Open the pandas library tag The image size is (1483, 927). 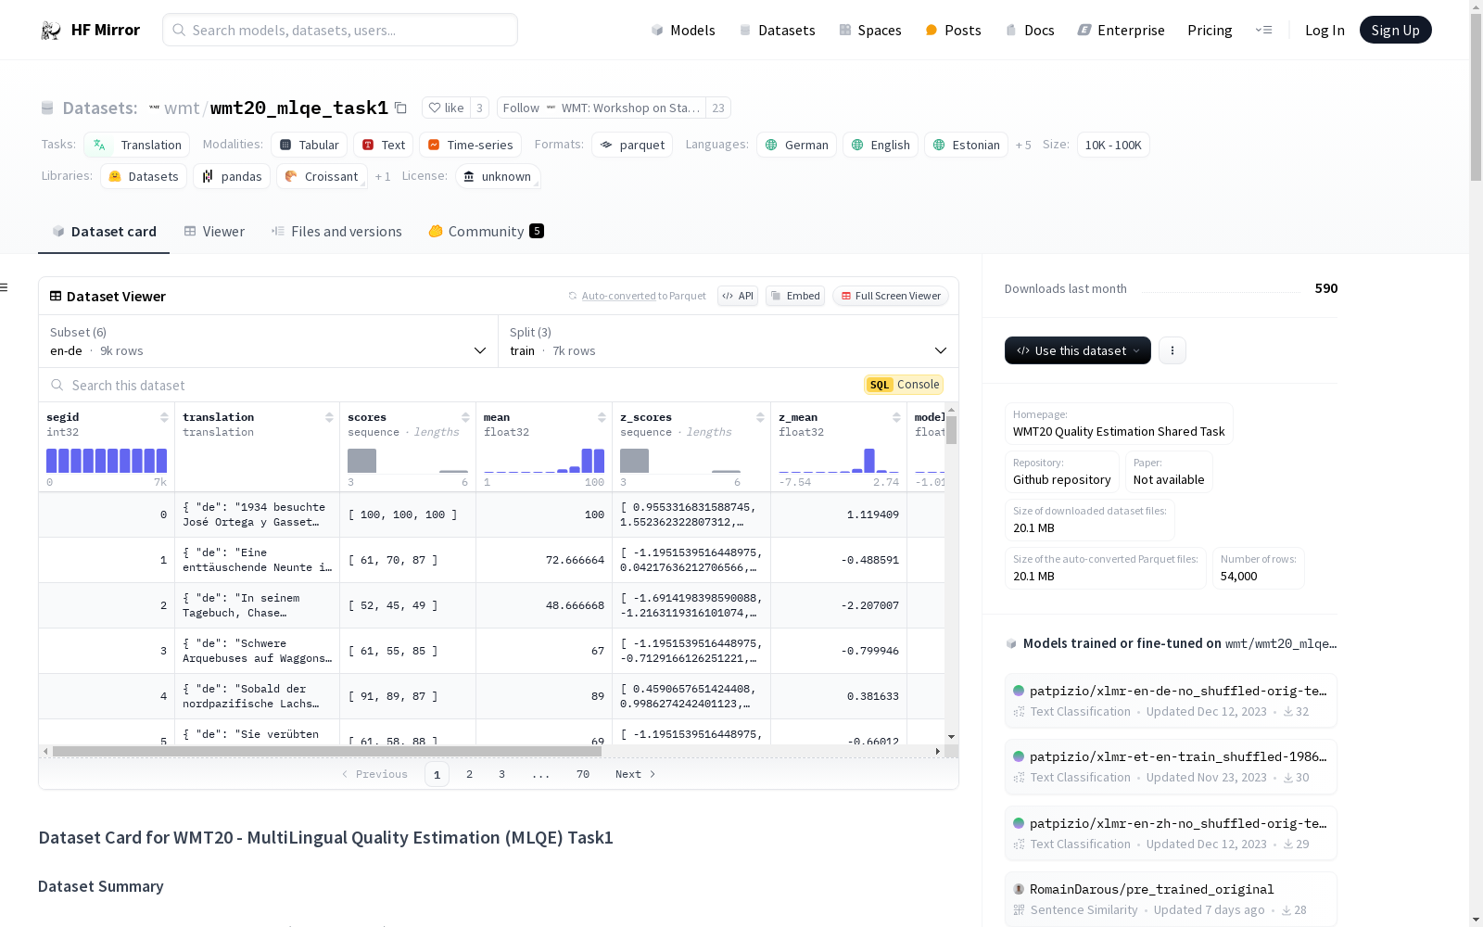point(232,176)
